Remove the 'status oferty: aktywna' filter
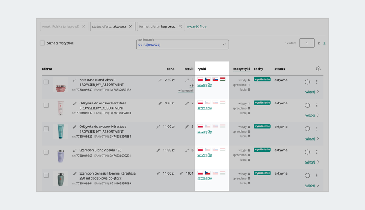The height and width of the screenshot is (210, 365). (x=130, y=26)
